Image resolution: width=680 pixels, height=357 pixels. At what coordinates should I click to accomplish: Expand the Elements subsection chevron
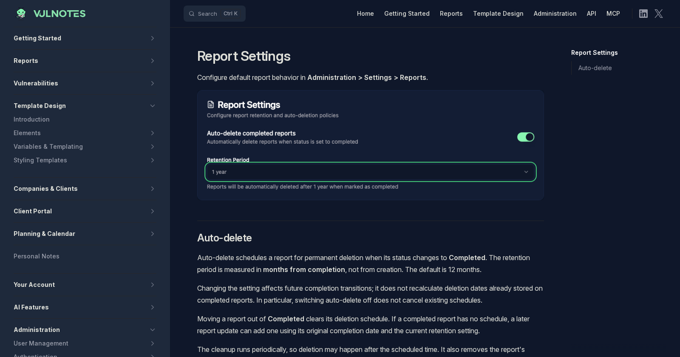click(x=152, y=133)
